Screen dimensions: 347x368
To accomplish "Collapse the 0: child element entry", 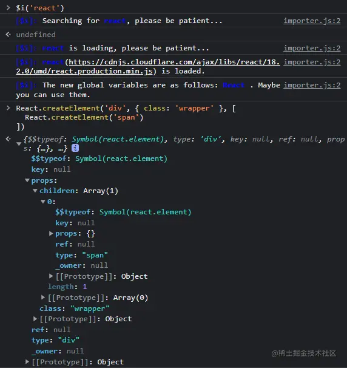I will click(x=43, y=202).
